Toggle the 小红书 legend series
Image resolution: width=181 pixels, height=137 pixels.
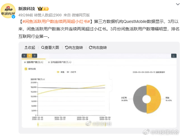coord(71,72)
